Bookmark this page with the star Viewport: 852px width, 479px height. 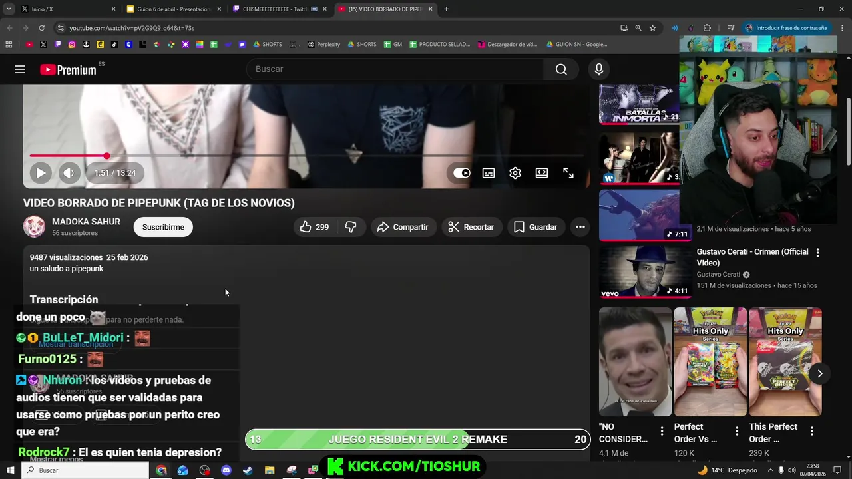(653, 28)
